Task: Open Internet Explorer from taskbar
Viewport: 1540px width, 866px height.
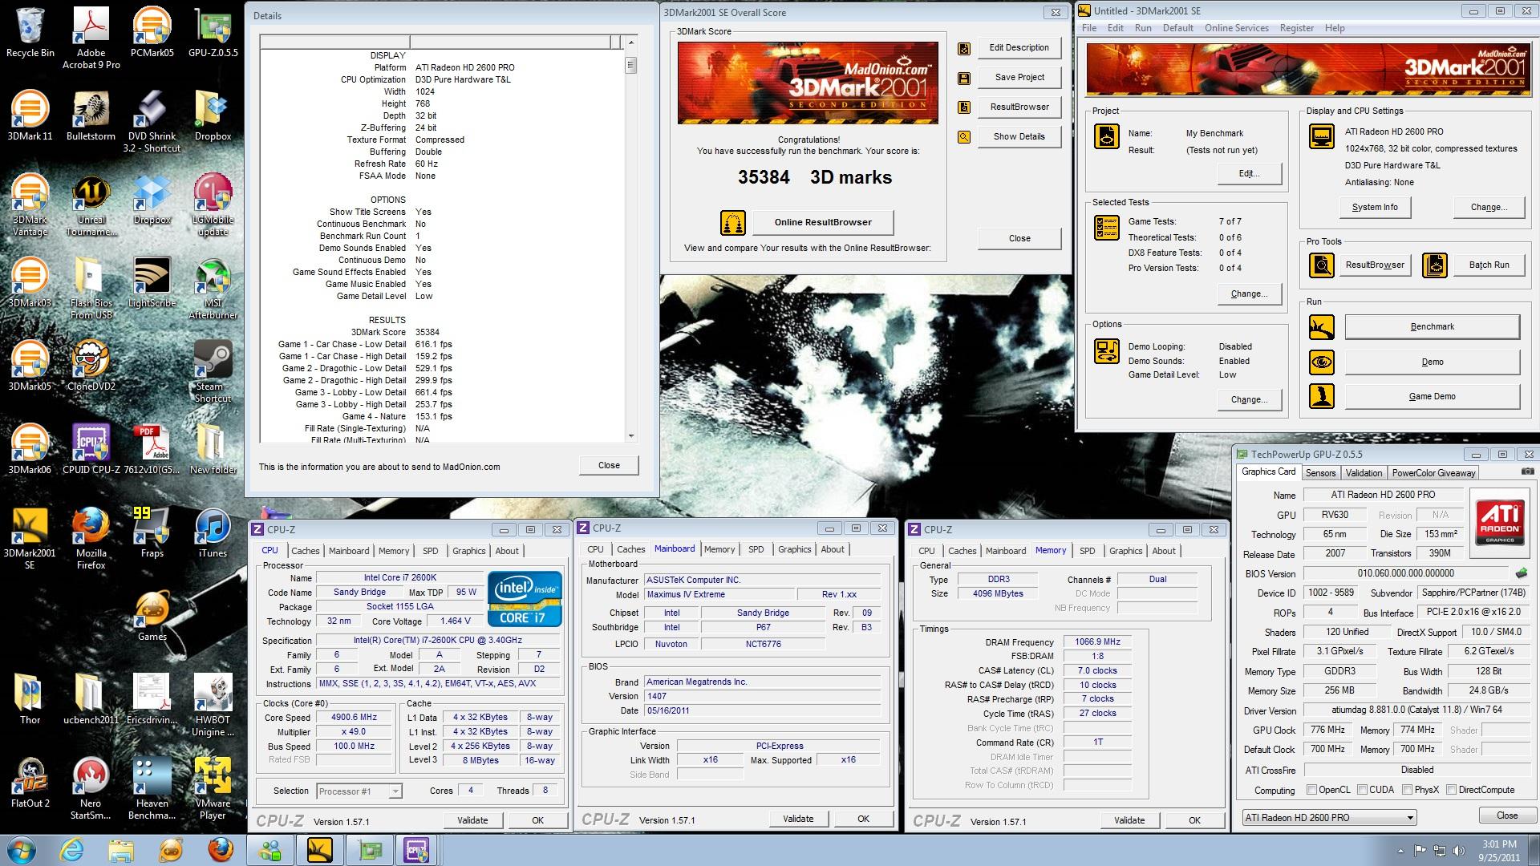Action: (x=71, y=850)
